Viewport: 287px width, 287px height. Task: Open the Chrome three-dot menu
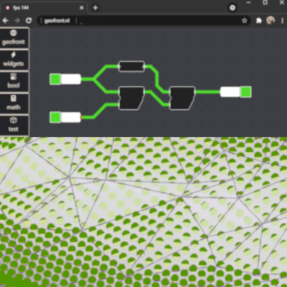tap(283, 21)
